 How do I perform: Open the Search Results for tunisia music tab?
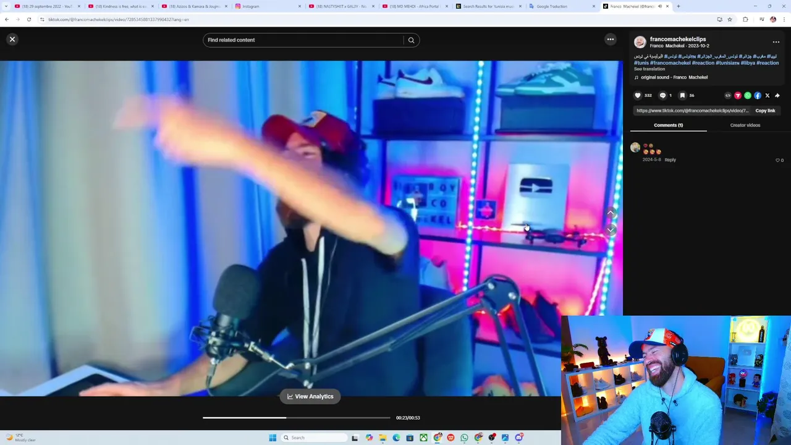(488, 6)
